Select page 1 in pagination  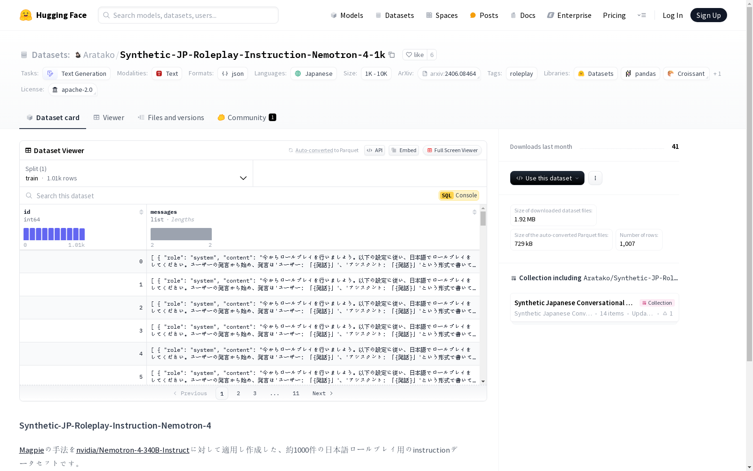(222, 393)
